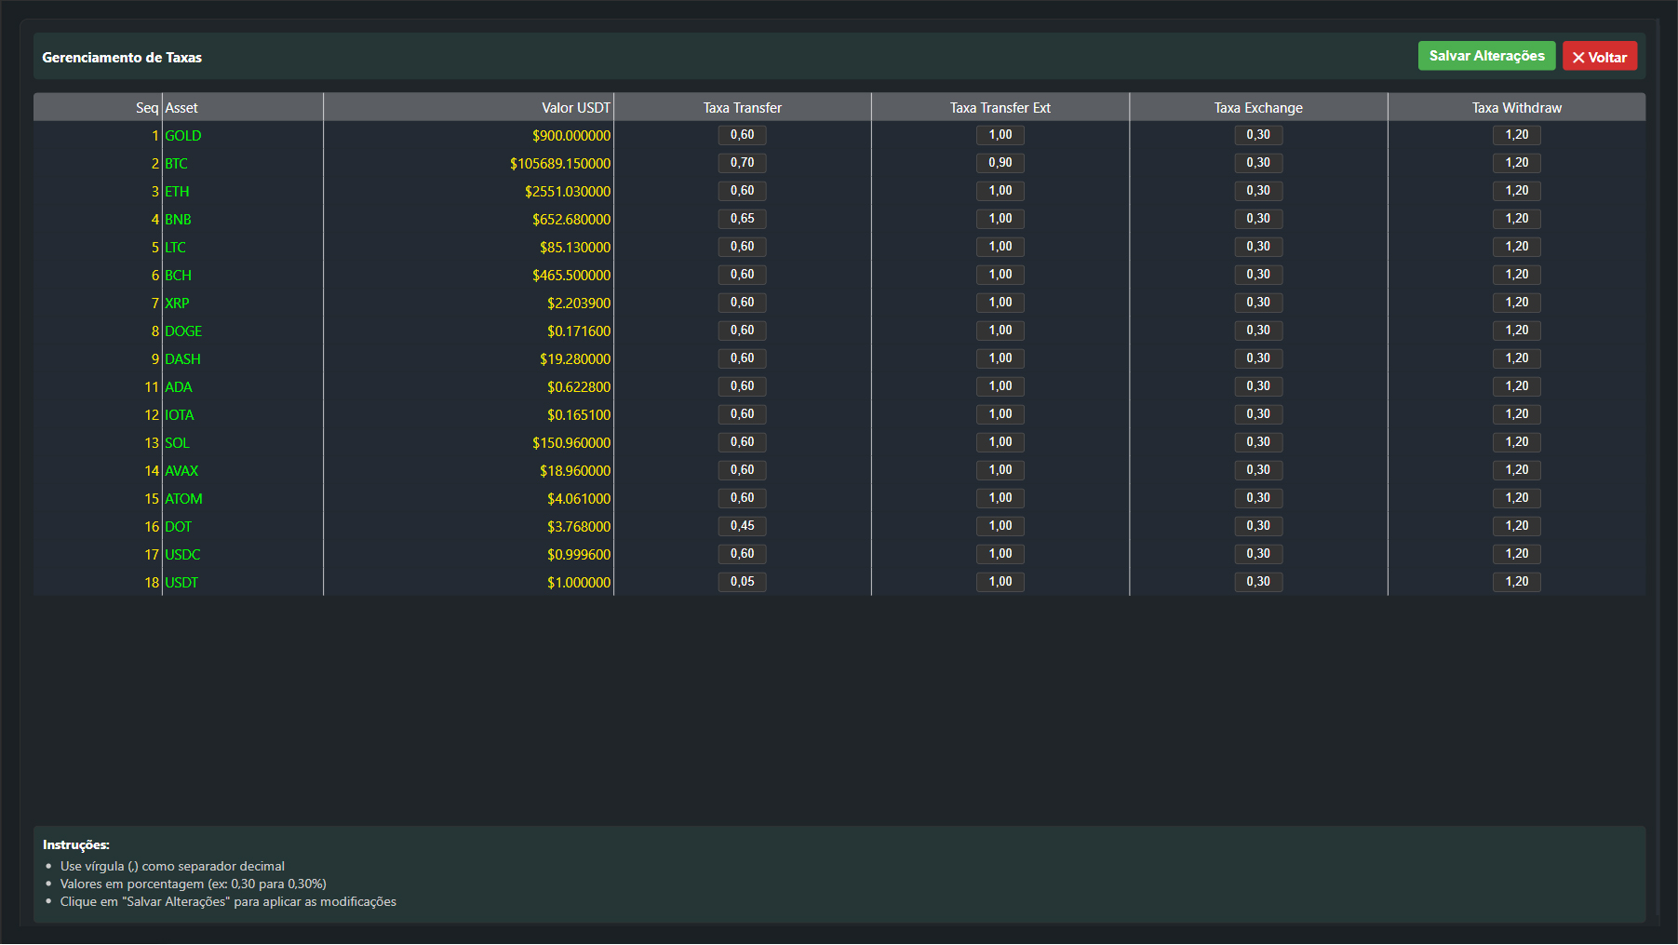Click the Taxa Exchange column header
Screen dimensions: 1678x945
pos(1258,108)
